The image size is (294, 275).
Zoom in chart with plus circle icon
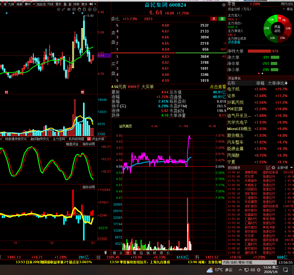tap(90, 9)
